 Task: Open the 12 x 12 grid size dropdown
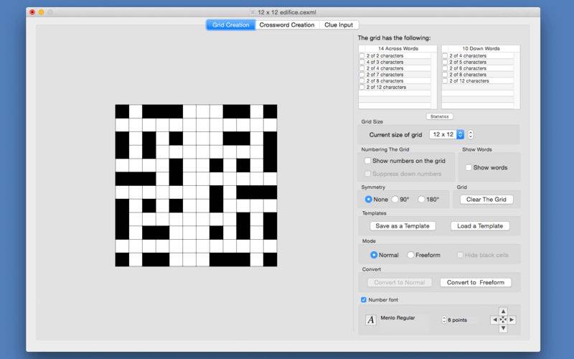pyautogui.click(x=446, y=134)
